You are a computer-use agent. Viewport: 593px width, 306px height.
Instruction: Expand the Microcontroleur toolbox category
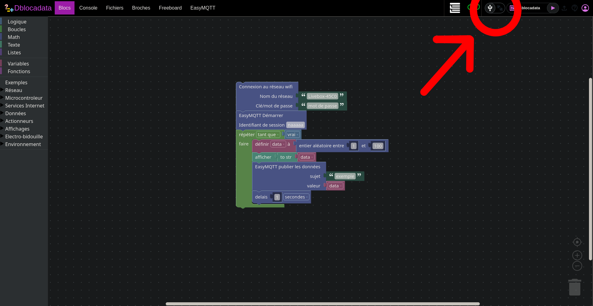24,98
